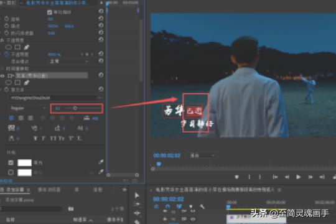Toggle uniform scale checkbox

click(x=50, y=12)
